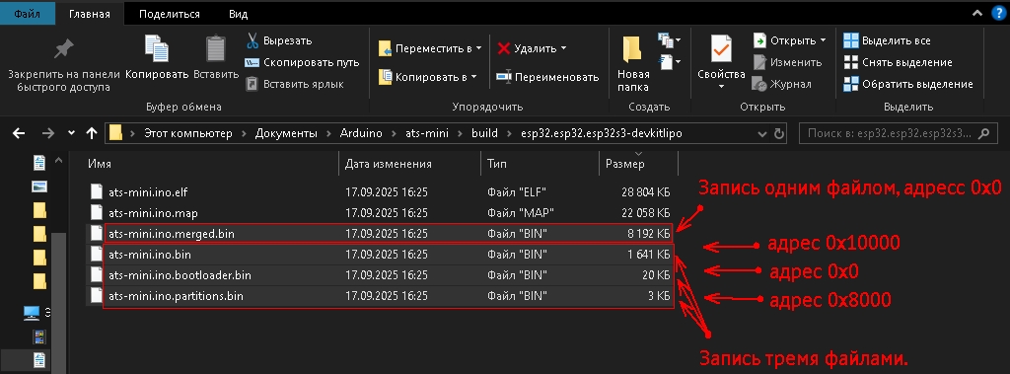Open the Файл menu tab
This screenshot has width=1010, height=374.
(x=28, y=14)
